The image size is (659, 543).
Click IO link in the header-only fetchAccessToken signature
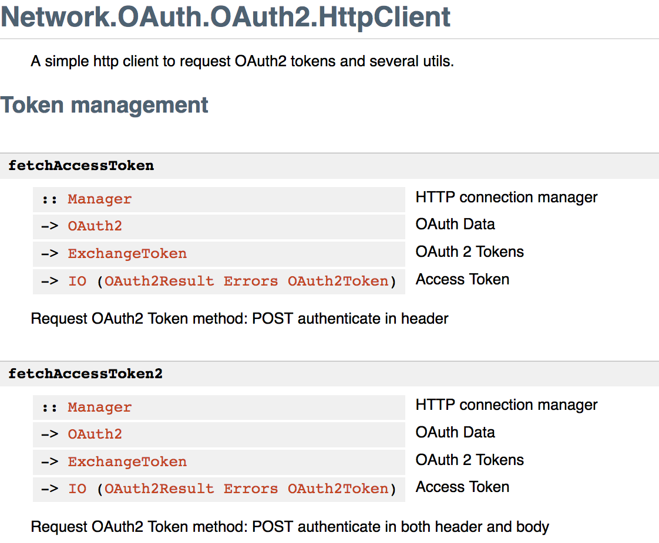(x=78, y=281)
